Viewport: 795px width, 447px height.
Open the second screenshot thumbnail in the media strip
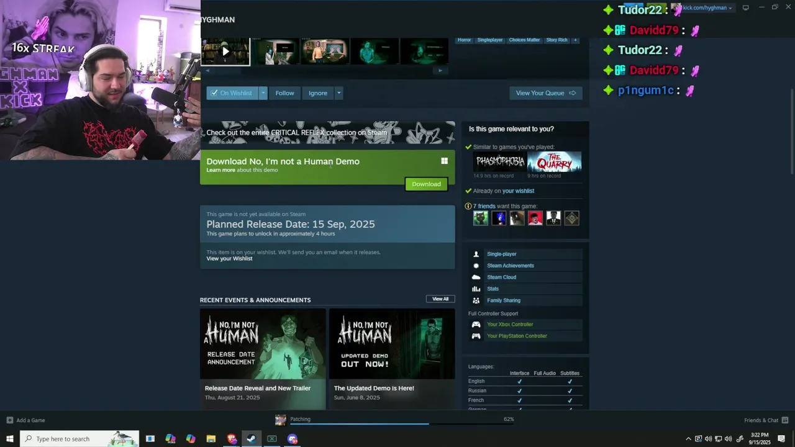tap(275, 52)
